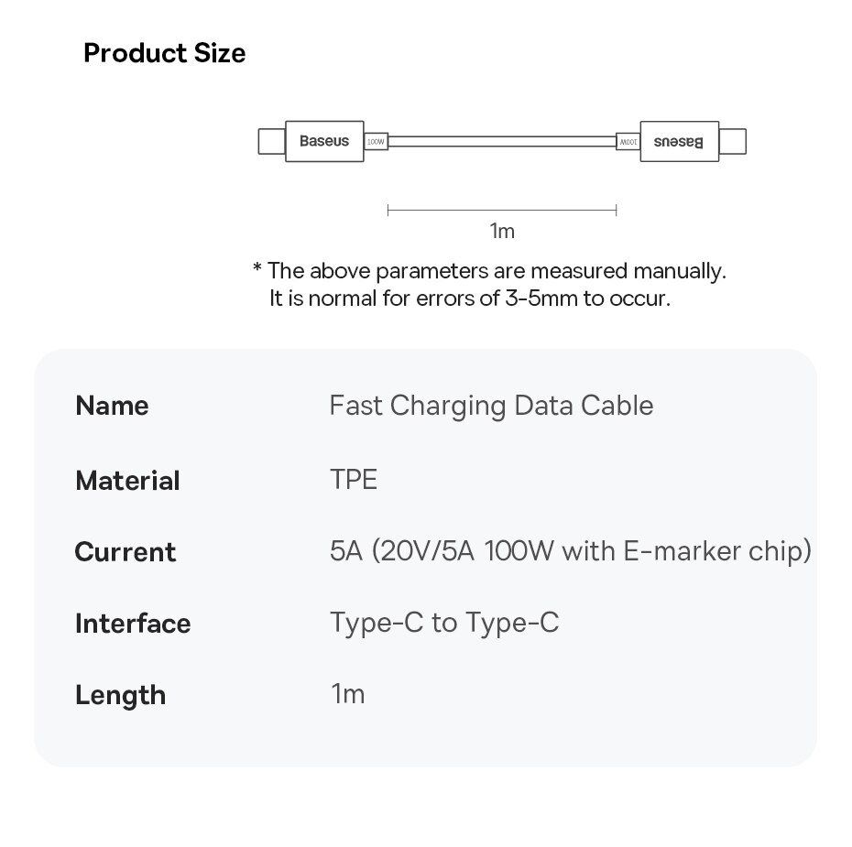
Task: Click the right Type-C plug tip in diagram
Action: pyautogui.click(x=732, y=141)
